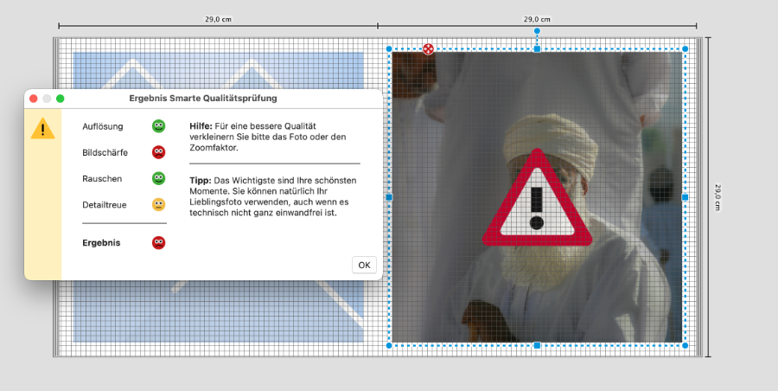Screen dimensions: 778x391
Task: Click the bottom-left round corner handle
Action: pyautogui.click(x=389, y=345)
